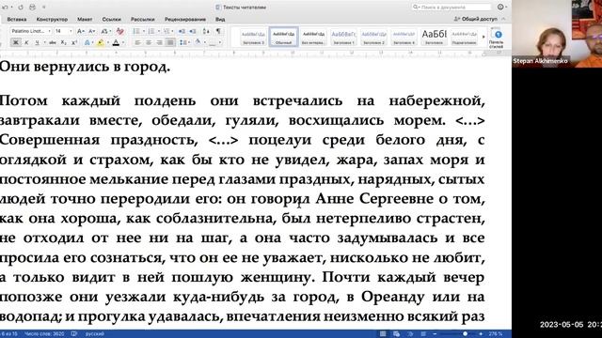Open the Рецензирование tab
Viewport: 602px width, 338px height.
pos(185,19)
